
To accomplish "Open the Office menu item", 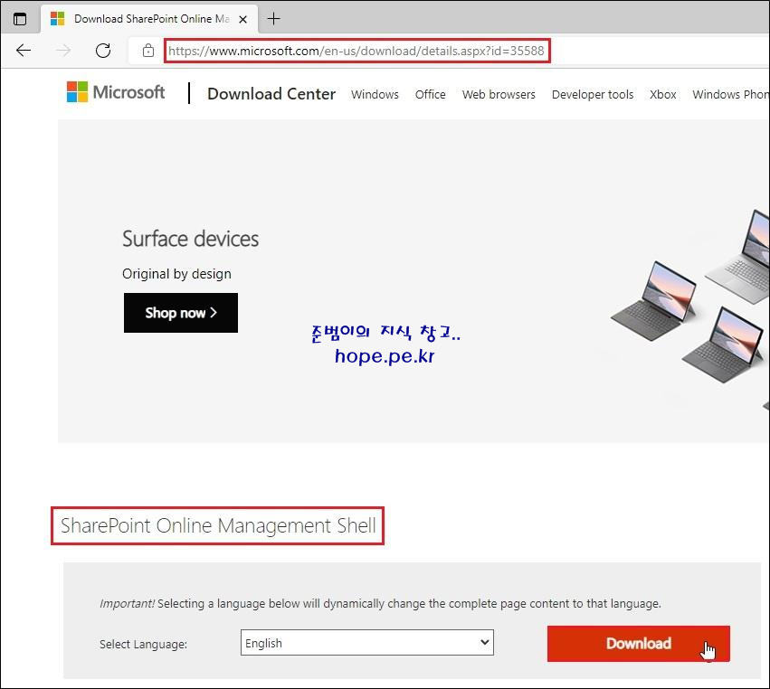I will tap(430, 94).
